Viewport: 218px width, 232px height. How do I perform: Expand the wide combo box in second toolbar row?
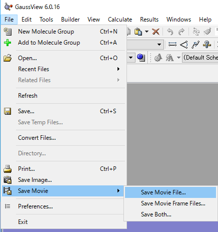159,45
